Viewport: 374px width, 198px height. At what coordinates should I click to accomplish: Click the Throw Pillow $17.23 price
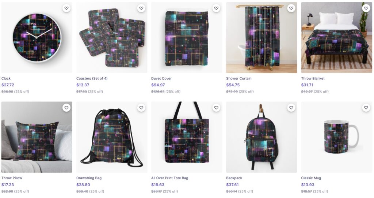click(x=7, y=185)
